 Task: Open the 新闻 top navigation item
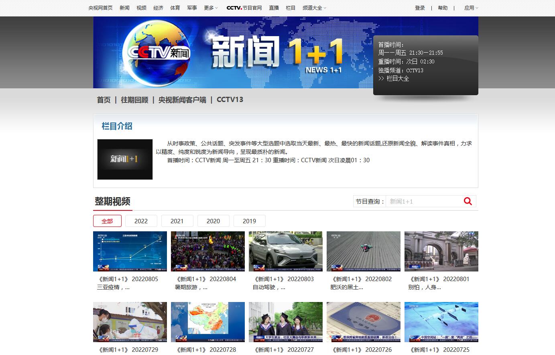tap(124, 8)
